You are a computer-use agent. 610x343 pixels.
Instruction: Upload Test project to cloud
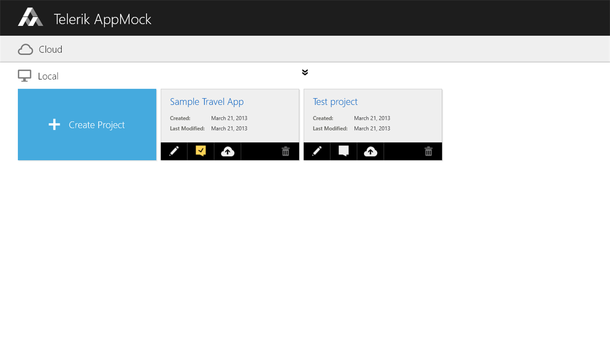coord(370,151)
